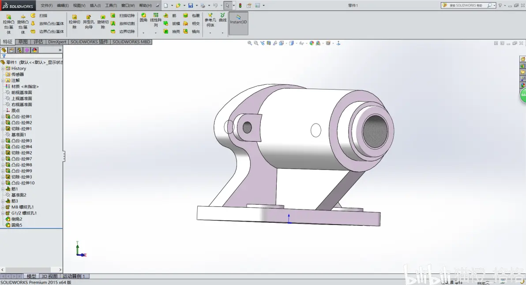Choose the 放样切割 lofted cut tool
Screen dimensions: 526x285
[123, 23]
